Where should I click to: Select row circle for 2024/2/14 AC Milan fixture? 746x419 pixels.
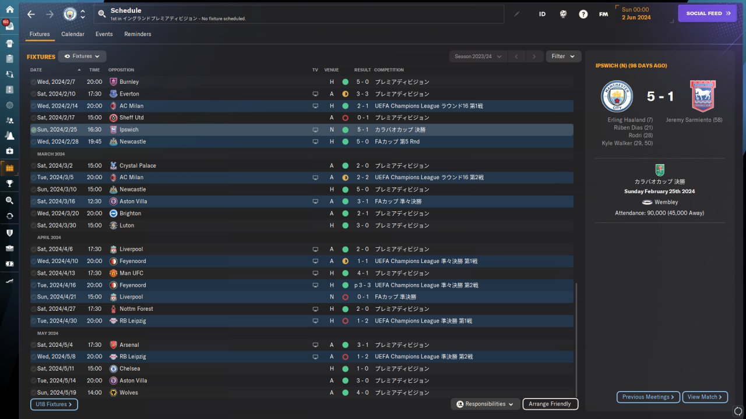(x=33, y=106)
